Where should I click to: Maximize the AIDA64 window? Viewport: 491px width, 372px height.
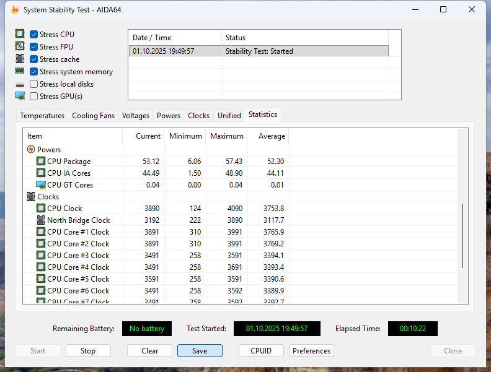coord(443,9)
